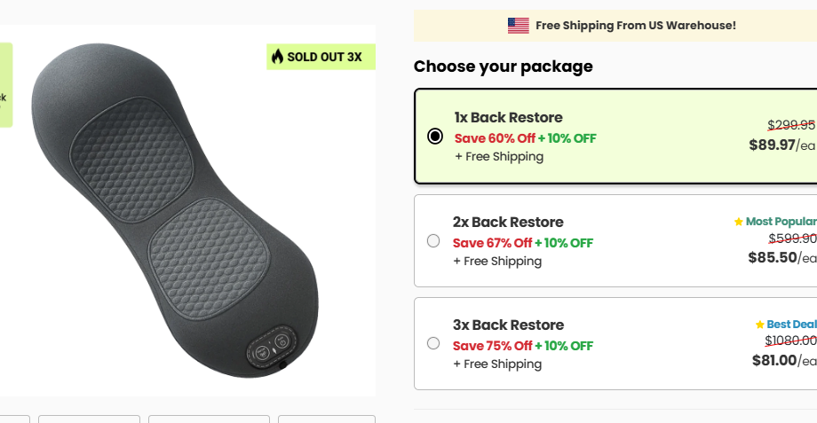
Task: Click the yellow star beside Best Deal
Action: (x=759, y=325)
